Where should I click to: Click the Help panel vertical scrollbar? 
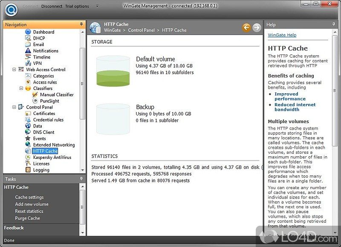click(335, 128)
